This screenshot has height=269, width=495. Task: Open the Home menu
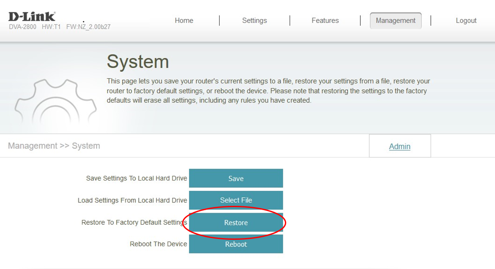point(184,21)
